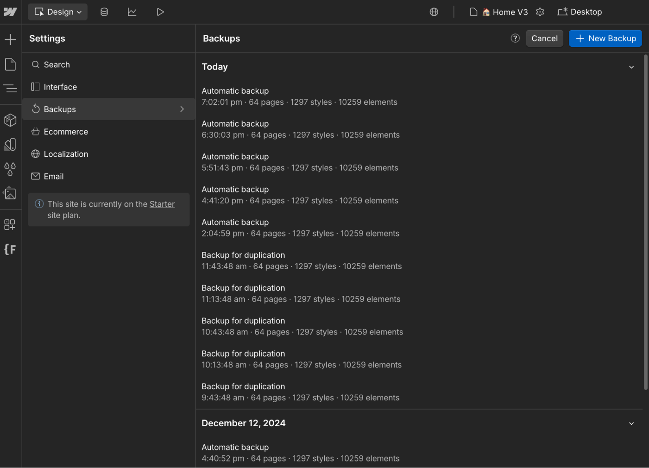Open the Design mode dropdown
The width and height of the screenshot is (649, 468).
click(x=57, y=12)
